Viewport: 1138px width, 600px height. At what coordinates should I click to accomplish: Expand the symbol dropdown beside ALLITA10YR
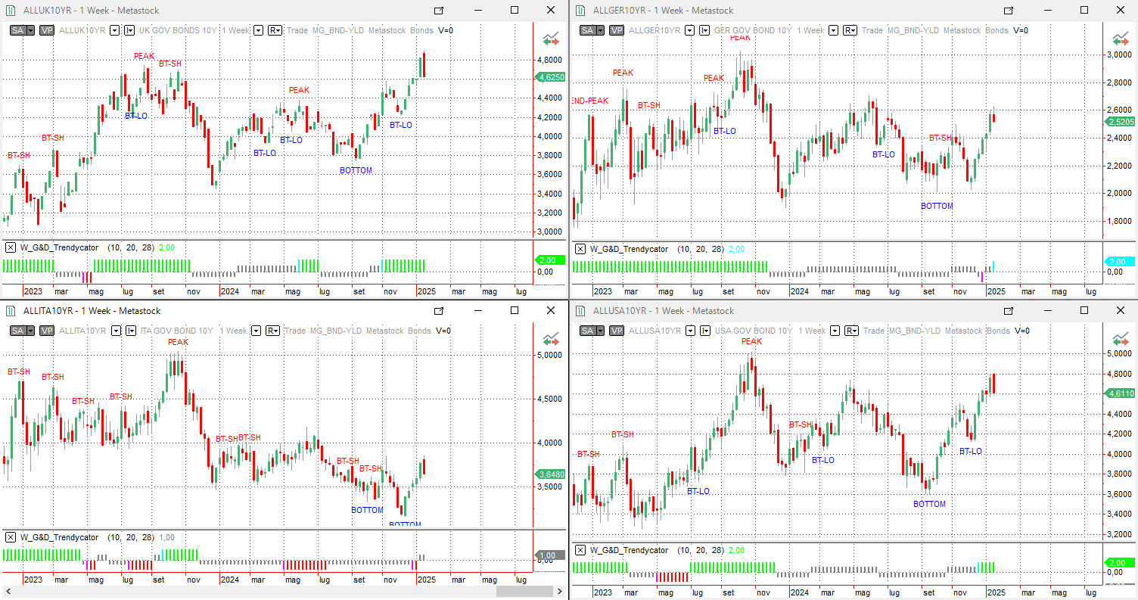pyautogui.click(x=116, y=331)
